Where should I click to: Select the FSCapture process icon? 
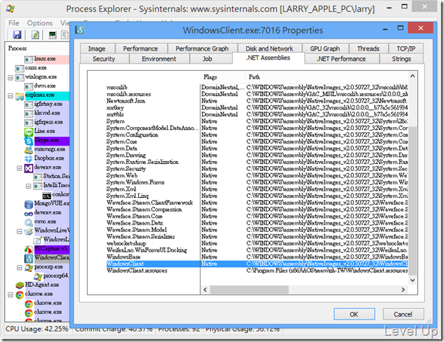point(29,249)
